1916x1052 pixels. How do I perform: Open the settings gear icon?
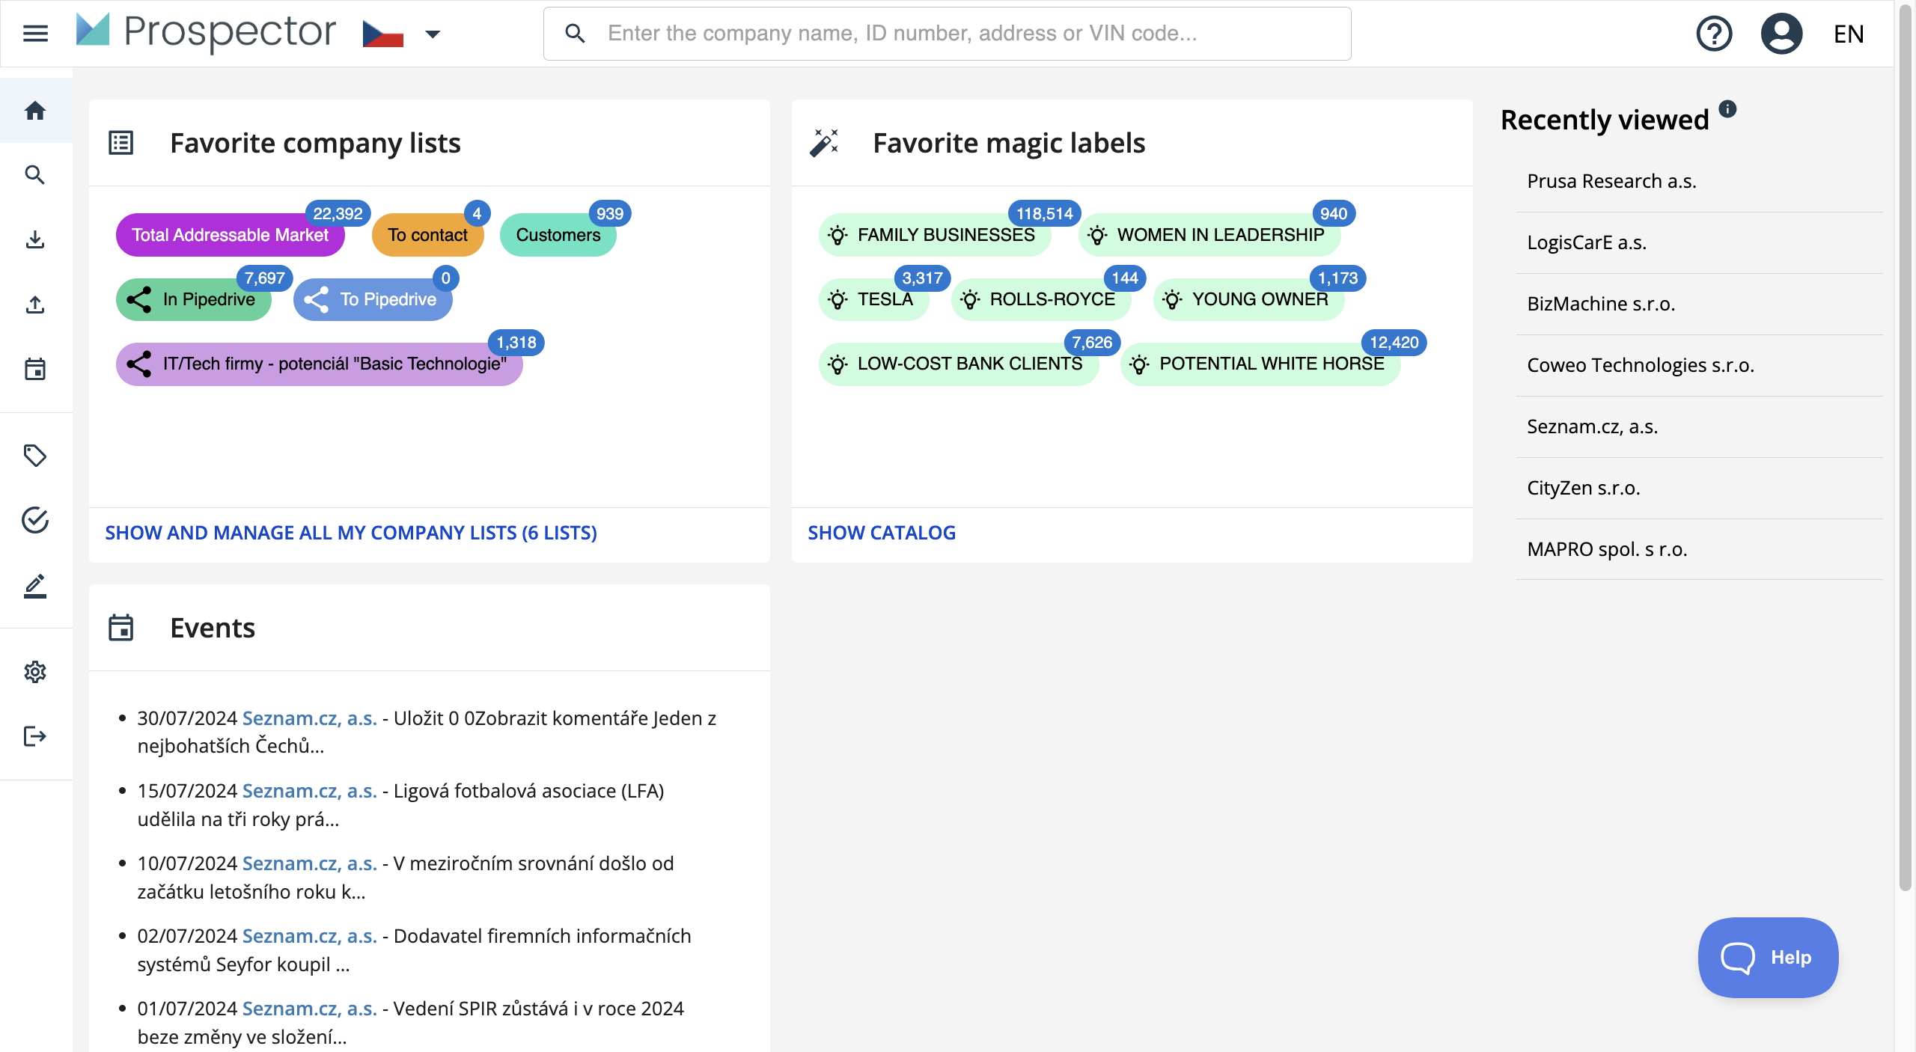[x=35, y=672]
